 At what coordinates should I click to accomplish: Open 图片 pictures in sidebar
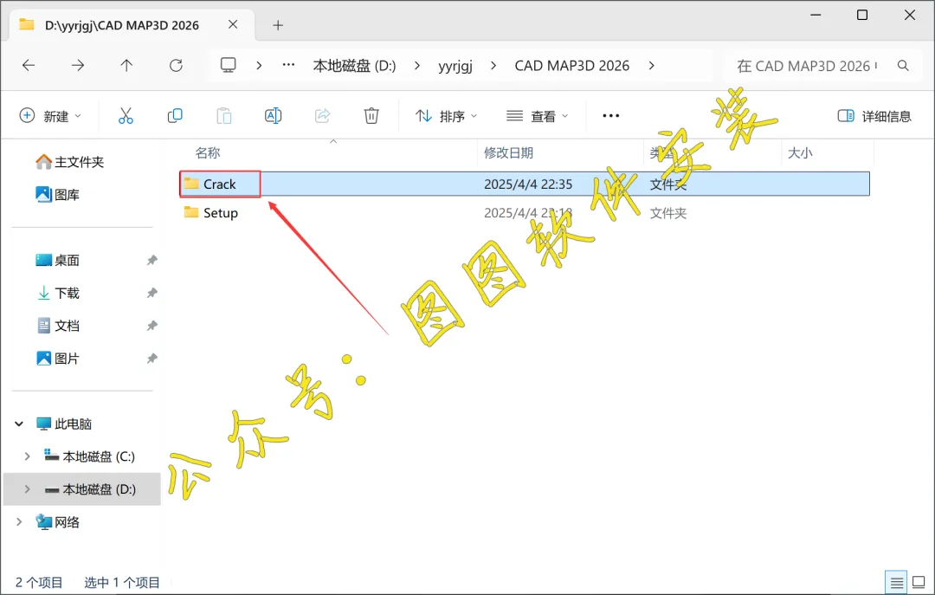pyautogui.click(x=57, y=359)
